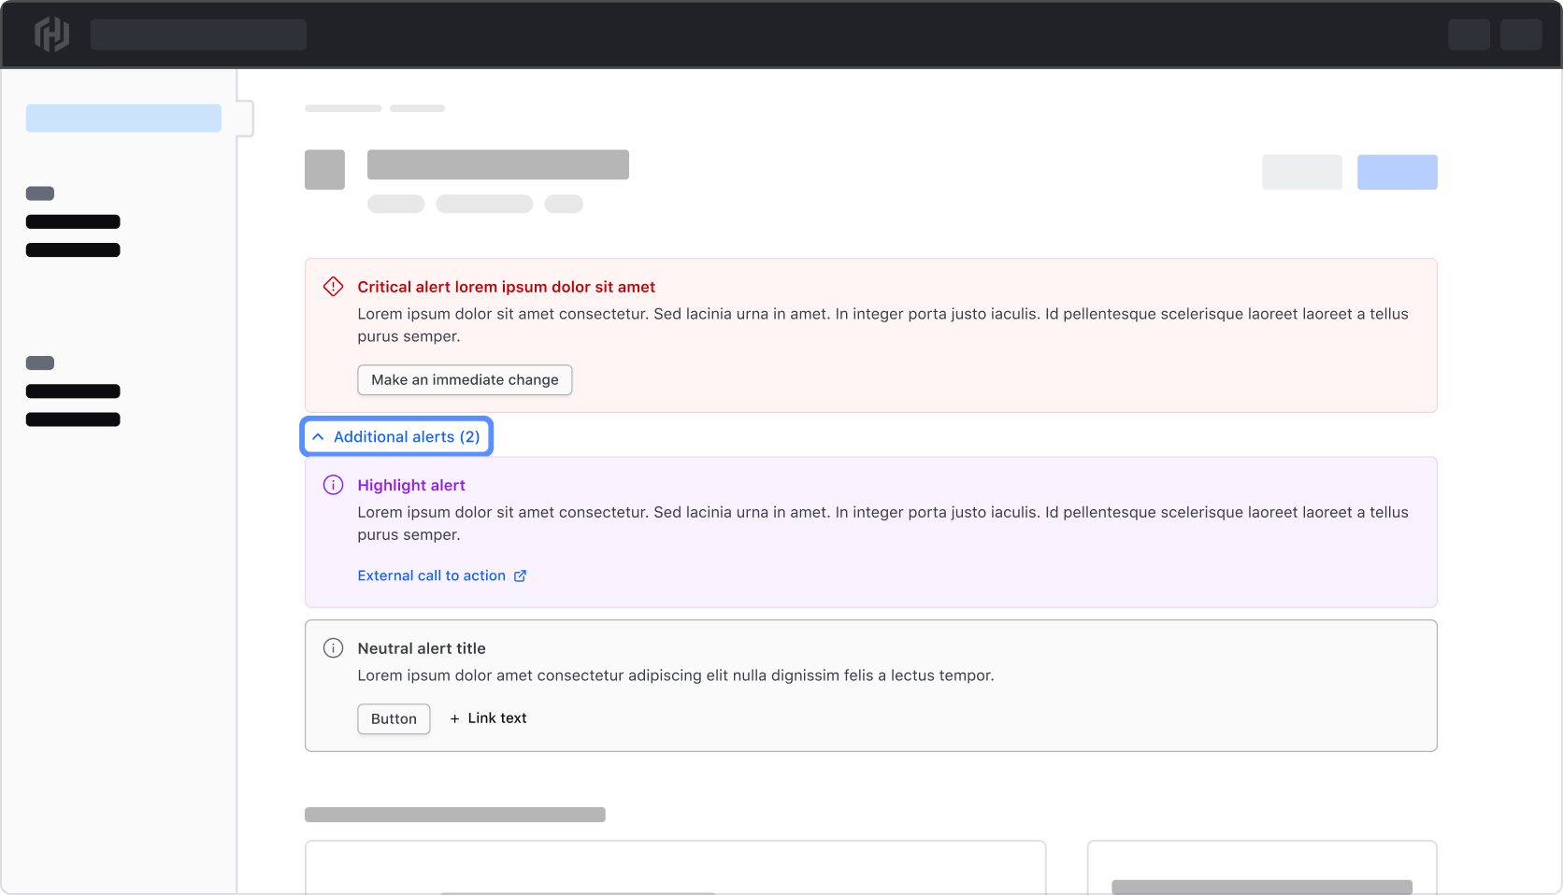The image size is (1563, 895).
Task: Click the critical alert diamond warning icon
Action: pyautogui.click(x=333, y=287)
